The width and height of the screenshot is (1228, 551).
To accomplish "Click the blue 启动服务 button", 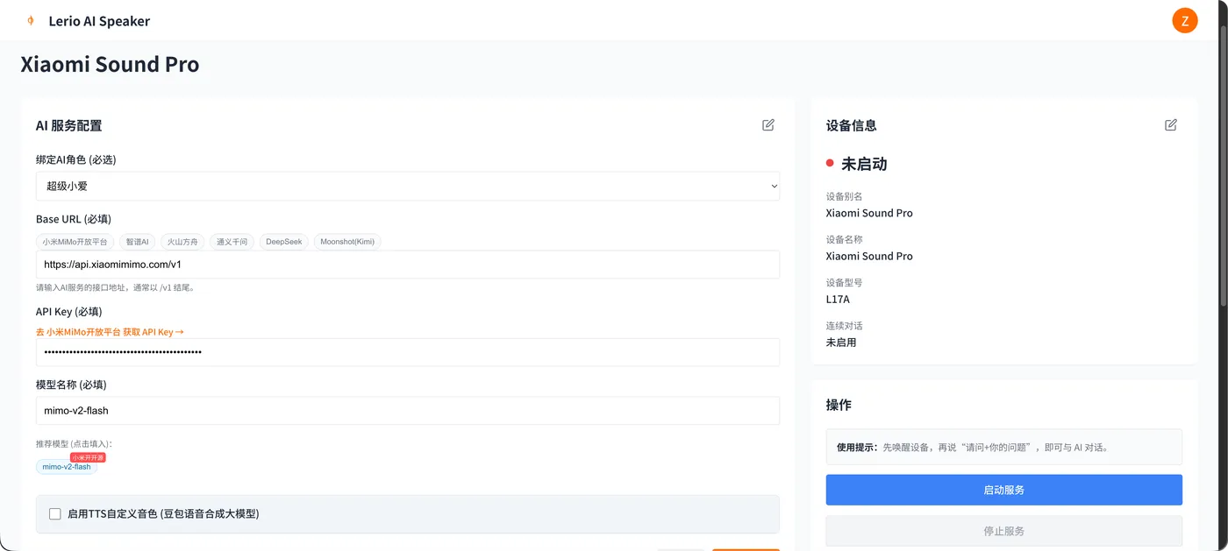I will [1004, 490].
